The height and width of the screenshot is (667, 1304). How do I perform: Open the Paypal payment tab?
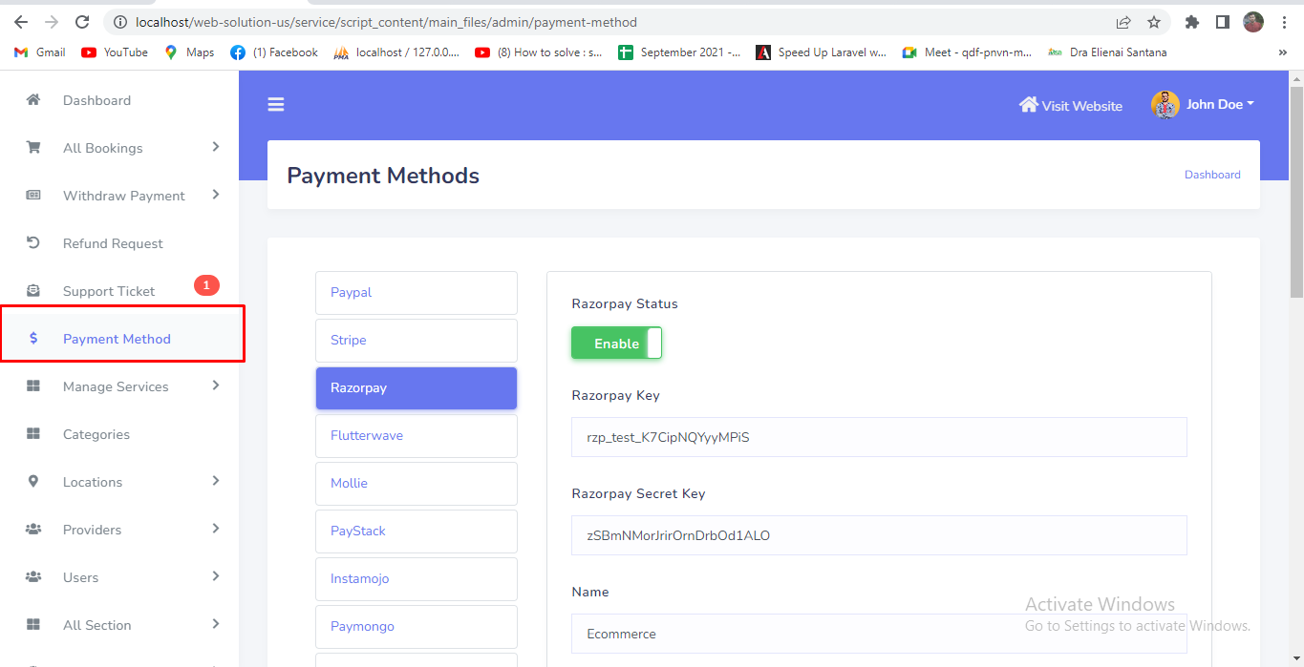point(416,293)
